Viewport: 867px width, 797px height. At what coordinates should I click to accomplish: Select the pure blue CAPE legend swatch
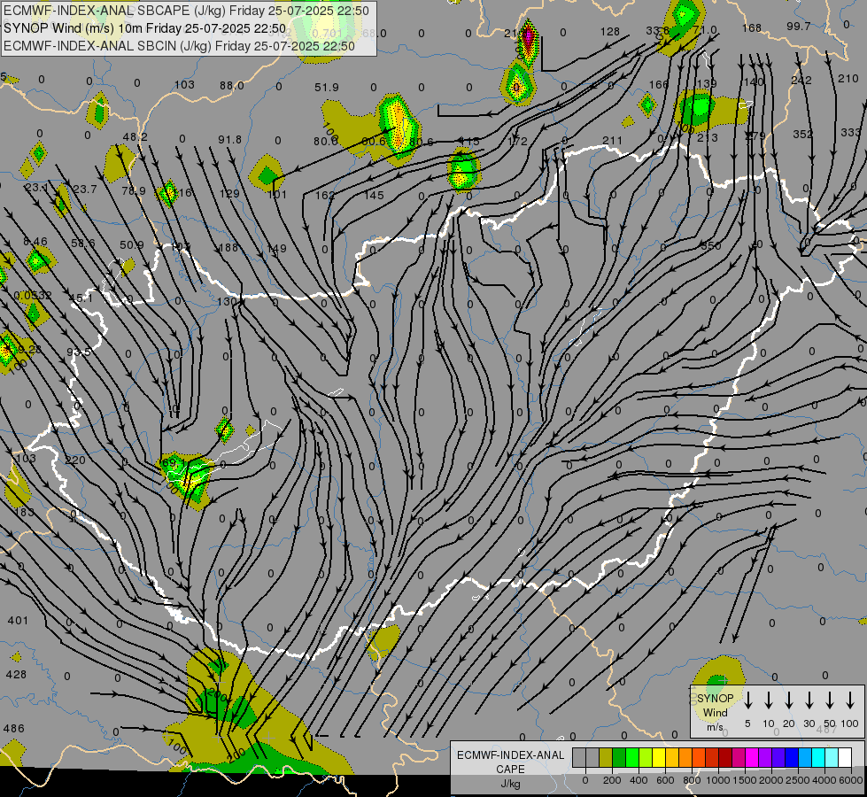pos(793,757)
